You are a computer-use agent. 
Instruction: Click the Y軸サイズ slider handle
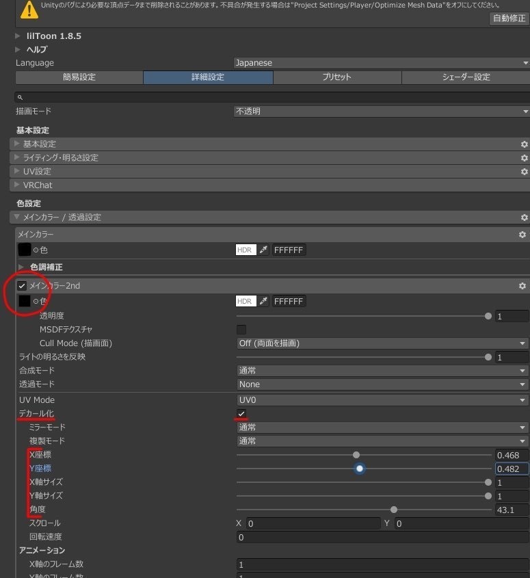[488, 496]
